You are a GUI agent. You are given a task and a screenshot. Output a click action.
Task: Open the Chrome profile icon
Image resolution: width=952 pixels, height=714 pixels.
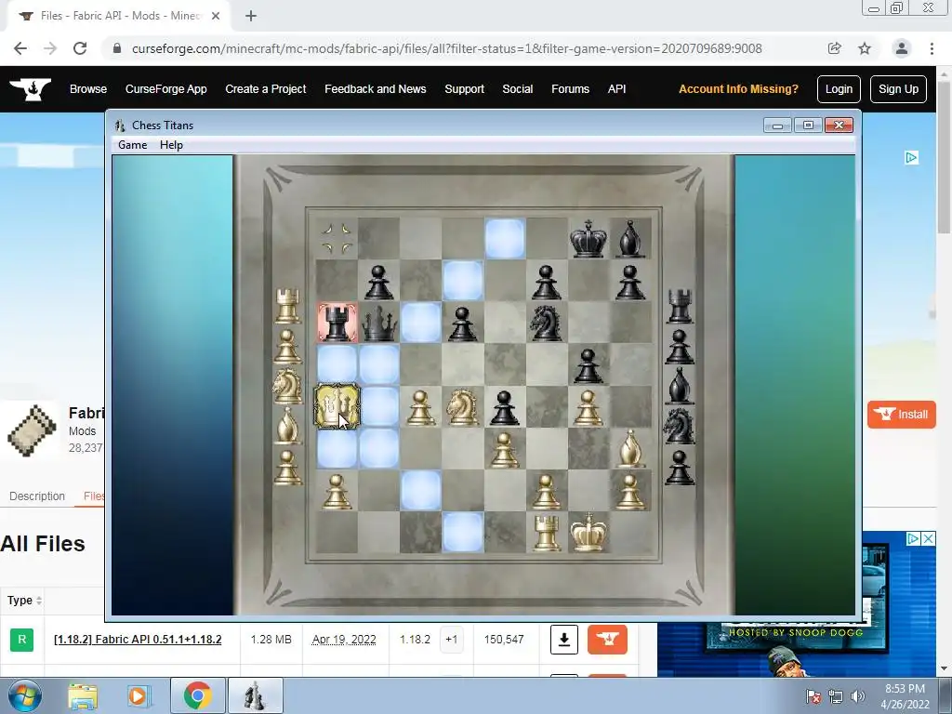coord(902,48)
